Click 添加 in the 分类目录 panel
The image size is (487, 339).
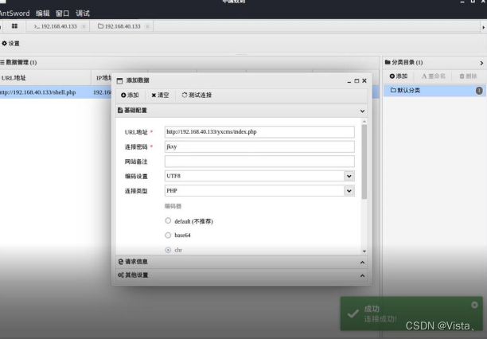[x=399, y=76]
